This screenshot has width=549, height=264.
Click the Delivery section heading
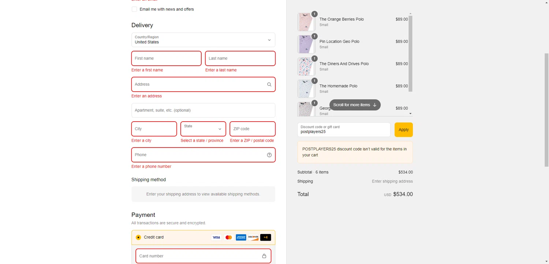(142, 25)
